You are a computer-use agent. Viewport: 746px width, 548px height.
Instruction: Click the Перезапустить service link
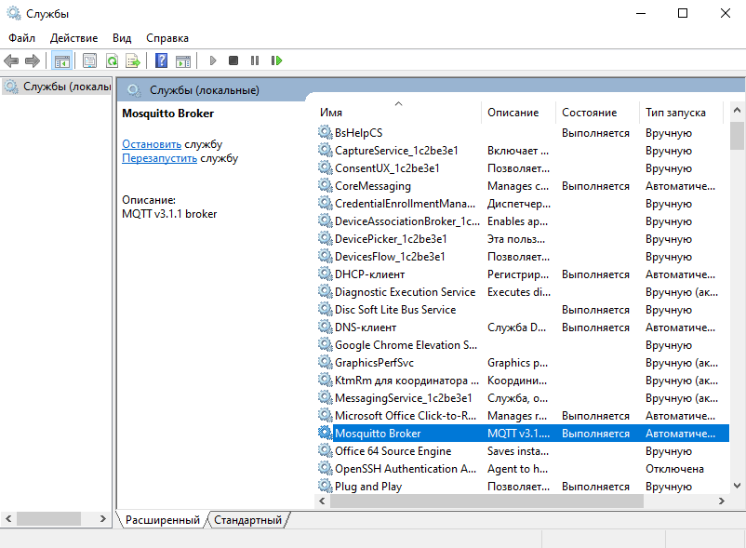point(159,158)
